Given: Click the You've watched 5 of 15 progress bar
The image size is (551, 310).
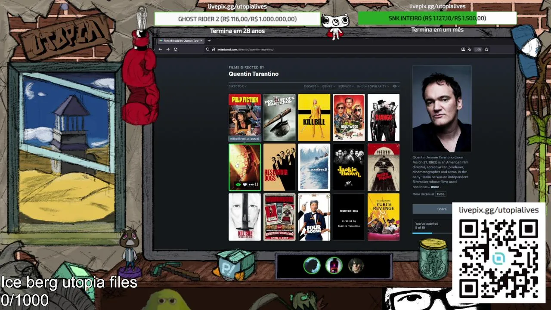Looking at the screenshot, I should 432,233.
